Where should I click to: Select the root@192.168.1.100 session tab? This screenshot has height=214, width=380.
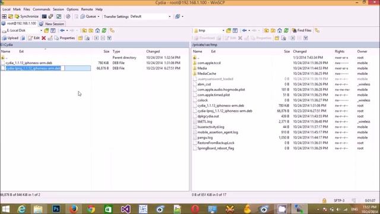[19, 24]
